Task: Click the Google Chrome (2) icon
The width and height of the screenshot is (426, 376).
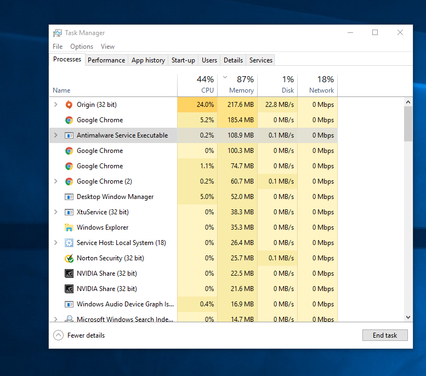Action: tap(69, 181)
